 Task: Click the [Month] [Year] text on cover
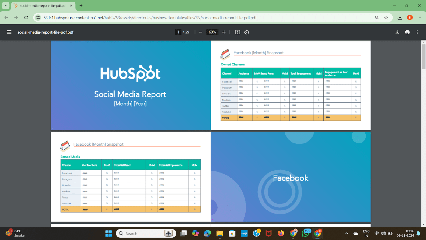(130, 104)
